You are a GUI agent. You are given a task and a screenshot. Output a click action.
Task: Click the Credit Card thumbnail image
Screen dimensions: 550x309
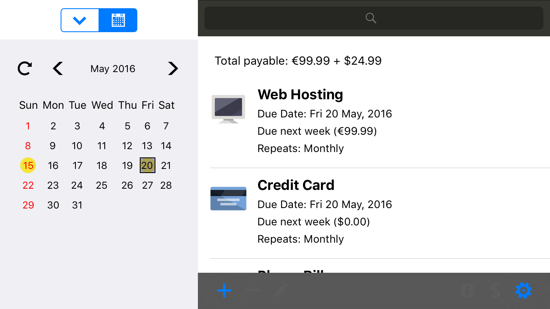(228, 199)
